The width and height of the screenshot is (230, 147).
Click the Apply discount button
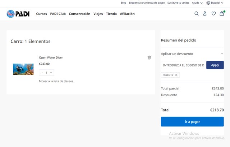click(215, 65)
